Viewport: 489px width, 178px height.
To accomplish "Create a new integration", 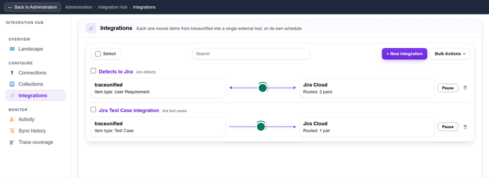I will [x=404, y=54].
